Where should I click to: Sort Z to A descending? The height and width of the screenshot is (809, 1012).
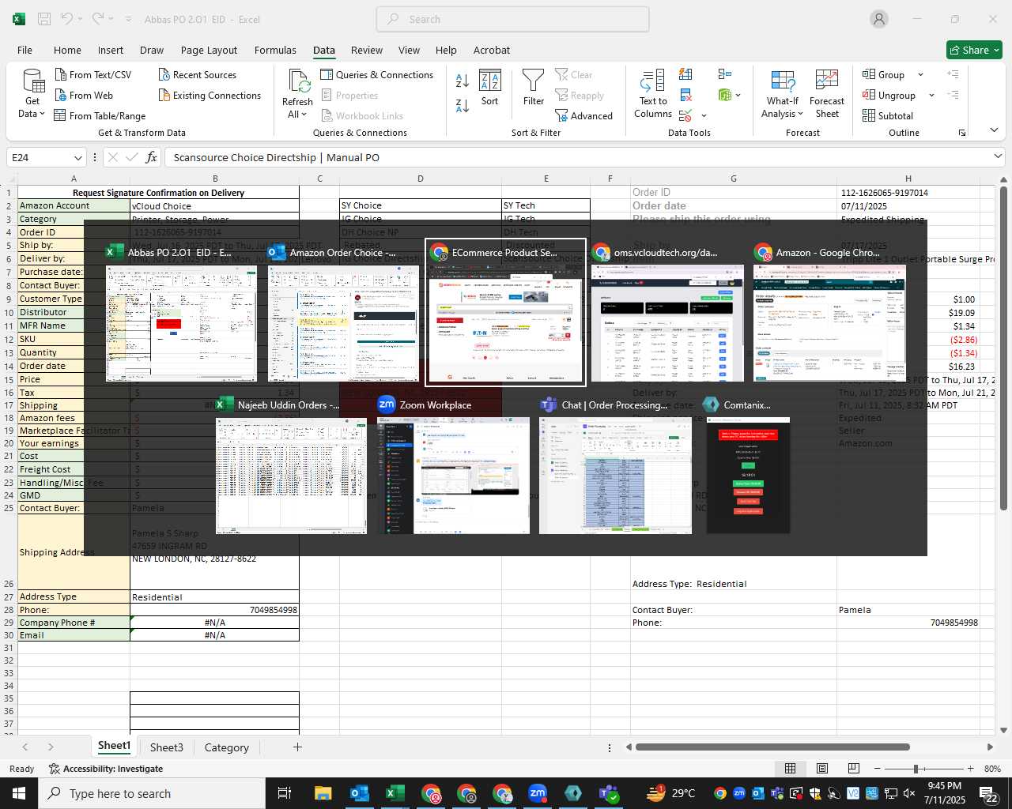463,105
